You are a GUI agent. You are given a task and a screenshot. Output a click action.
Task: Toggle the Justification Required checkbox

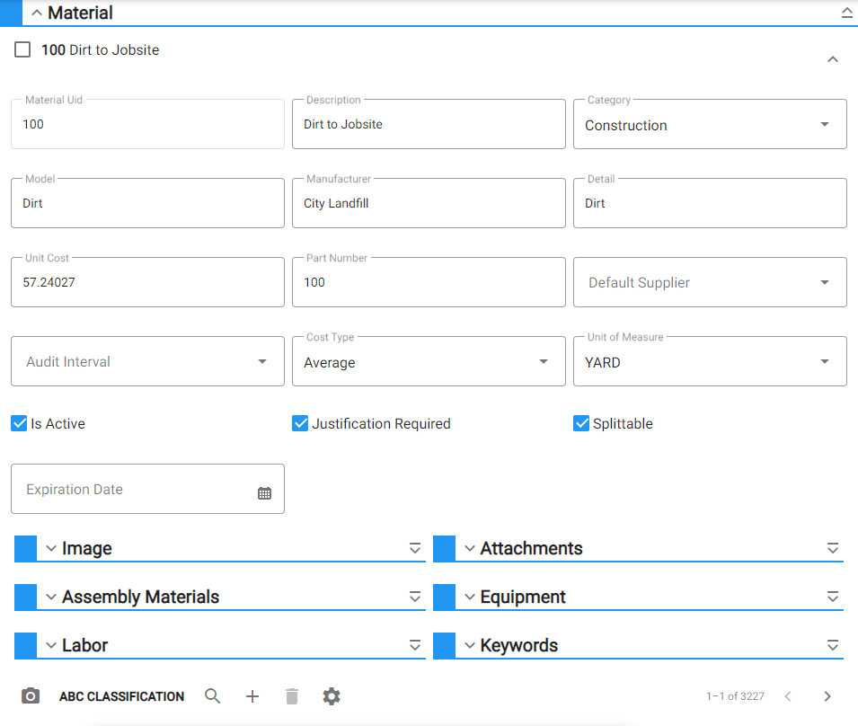(300, 423)
